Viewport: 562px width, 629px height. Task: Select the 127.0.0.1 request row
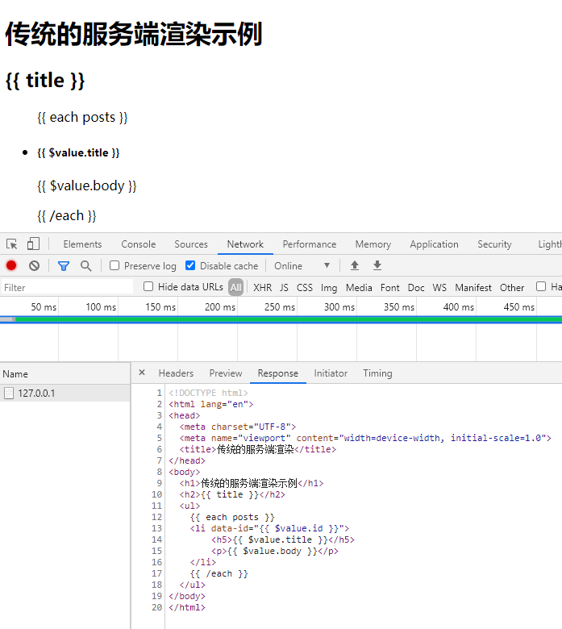tap(65, 394)
